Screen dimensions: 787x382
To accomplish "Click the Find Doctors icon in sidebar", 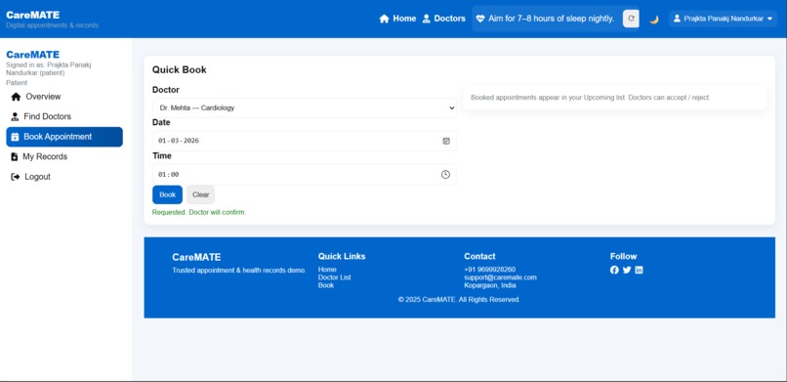I will pos(15,116).
